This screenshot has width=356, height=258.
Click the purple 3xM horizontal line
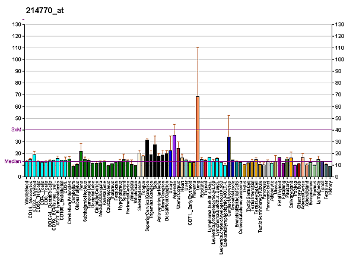pyautogui.click(x=178, y=130)
